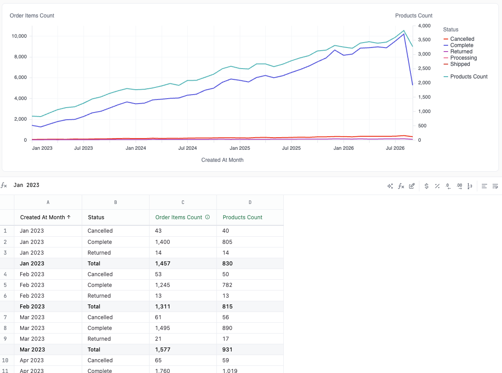Select row number 1
This screenshot has height=373, width=502.
(x=5, y=231)
